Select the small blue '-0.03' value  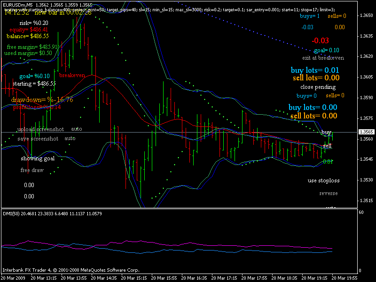307,27
